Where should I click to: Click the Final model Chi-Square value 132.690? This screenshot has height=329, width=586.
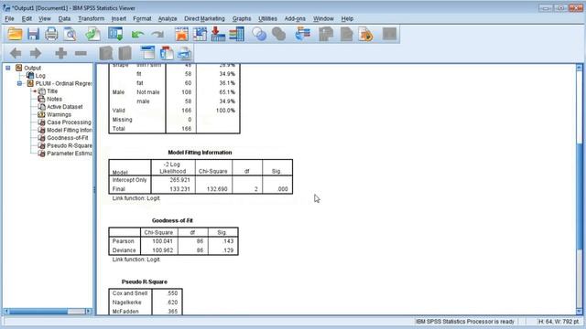point(217,189)
